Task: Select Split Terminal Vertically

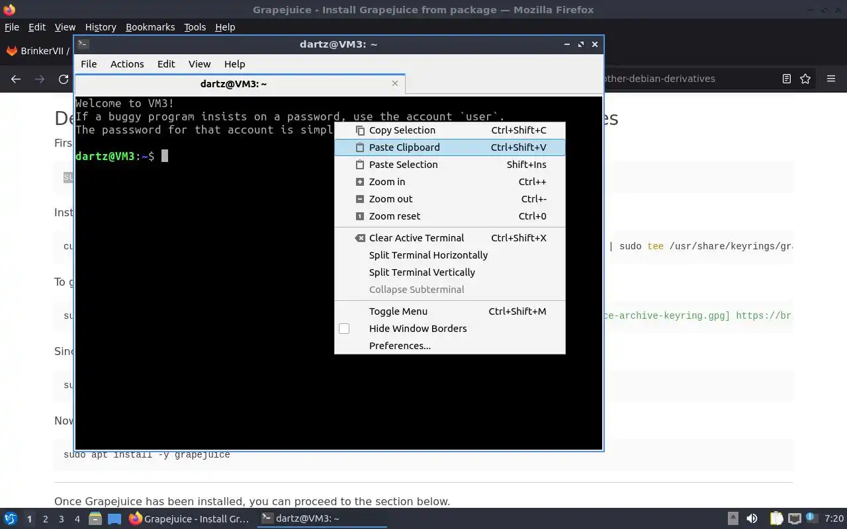Action: pyautogui.click(x=450, y=272)
